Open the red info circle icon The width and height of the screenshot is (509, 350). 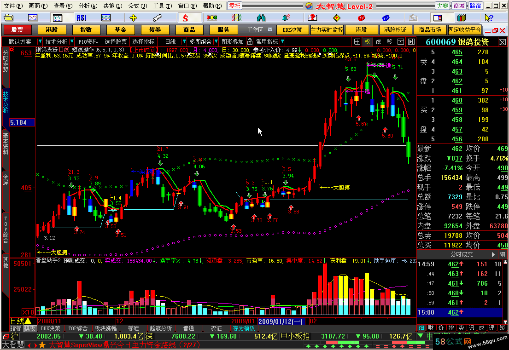361,17
